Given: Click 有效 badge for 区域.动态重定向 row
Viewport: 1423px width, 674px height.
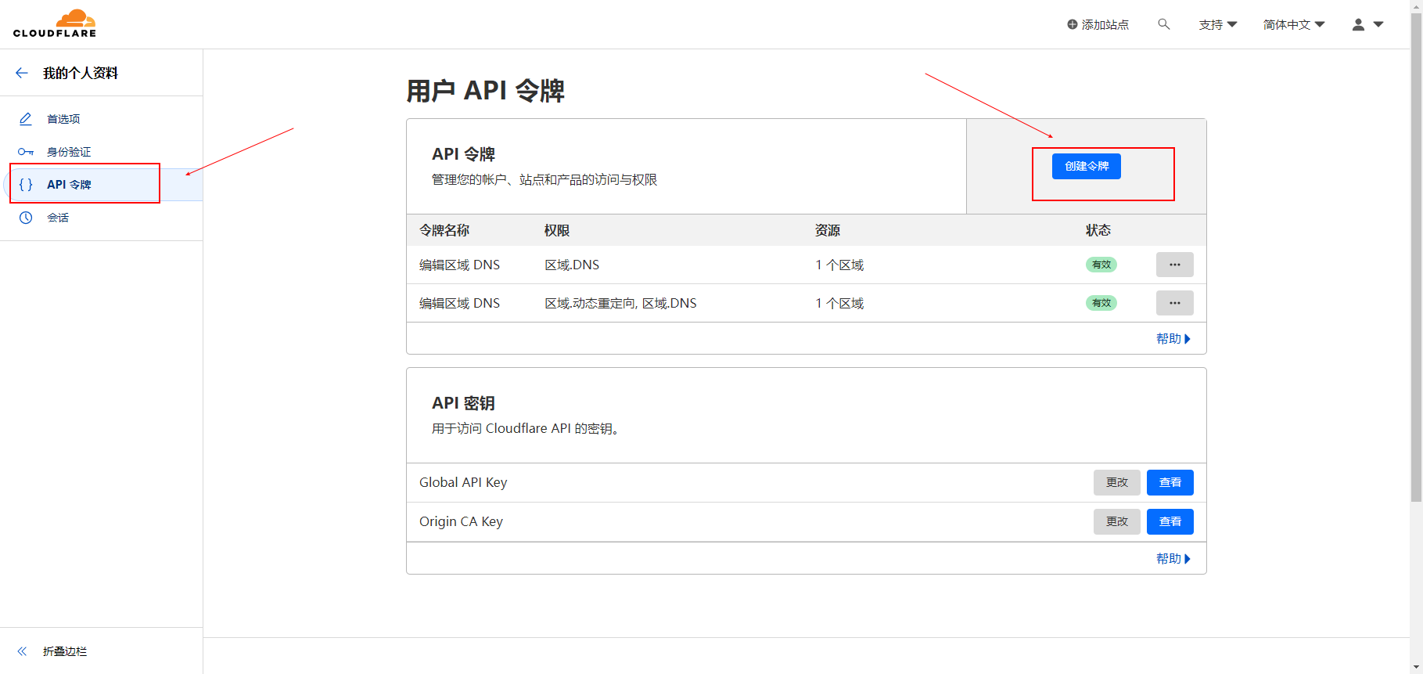Looking at the screenshot, I should click(1101, 303).
